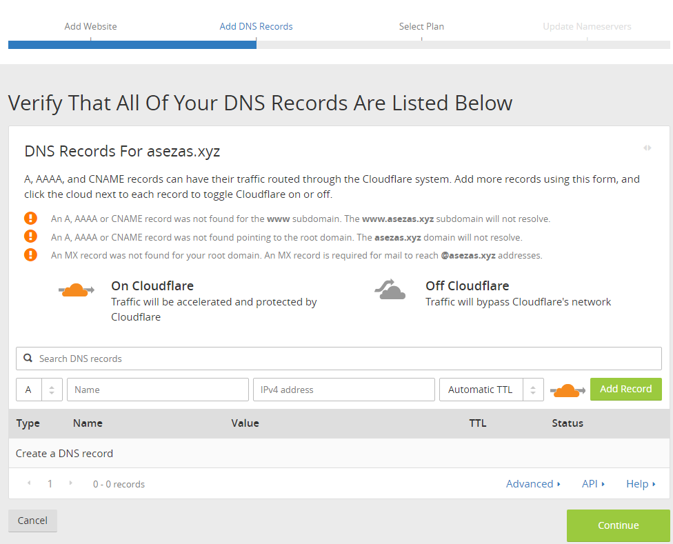
Task: Click the warning icon for MX record
Action: (30, 254)
